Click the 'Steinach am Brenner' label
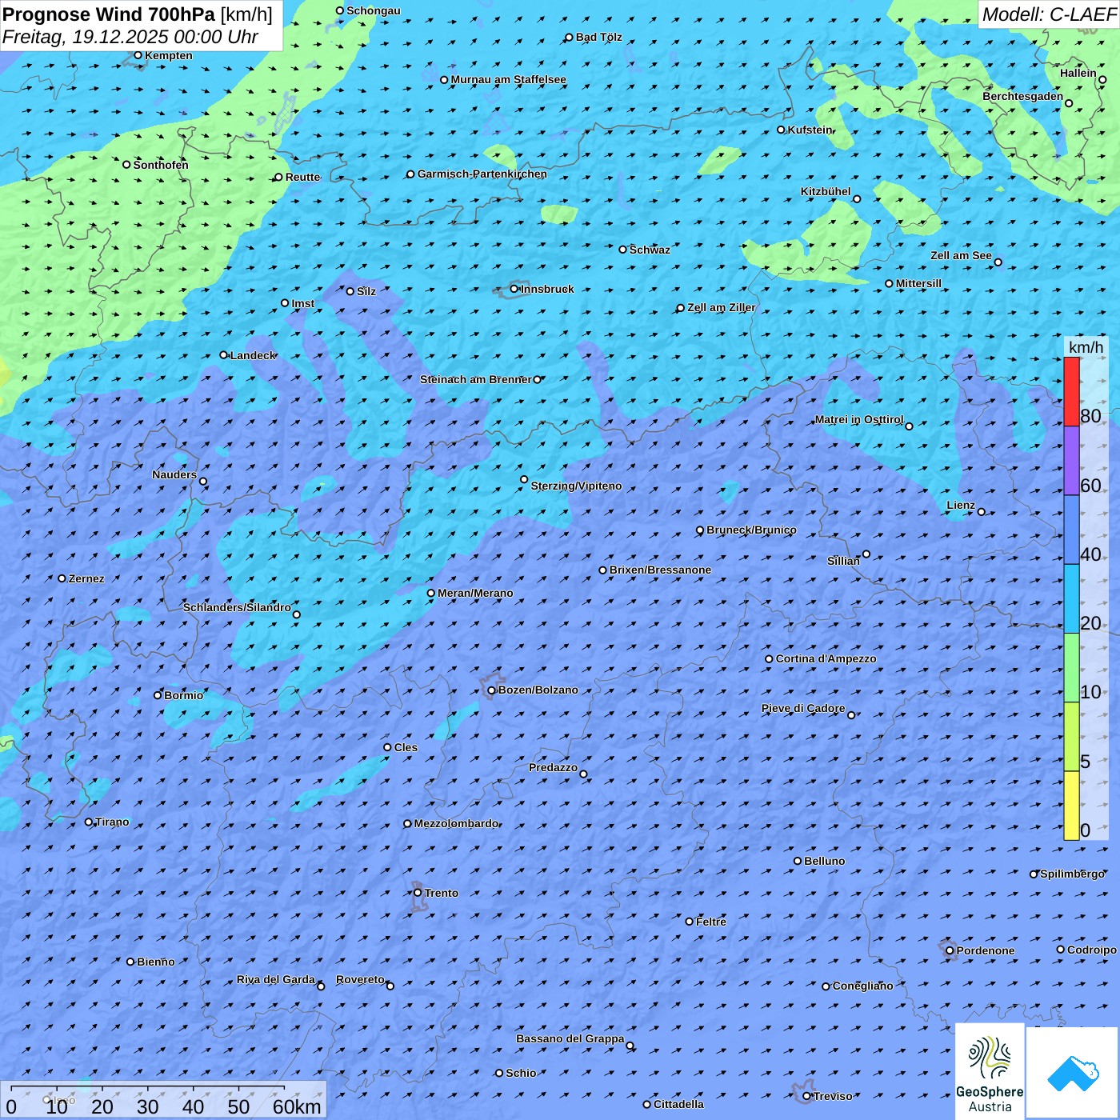Screen dimensions: 1120x1120 (475, 379)
